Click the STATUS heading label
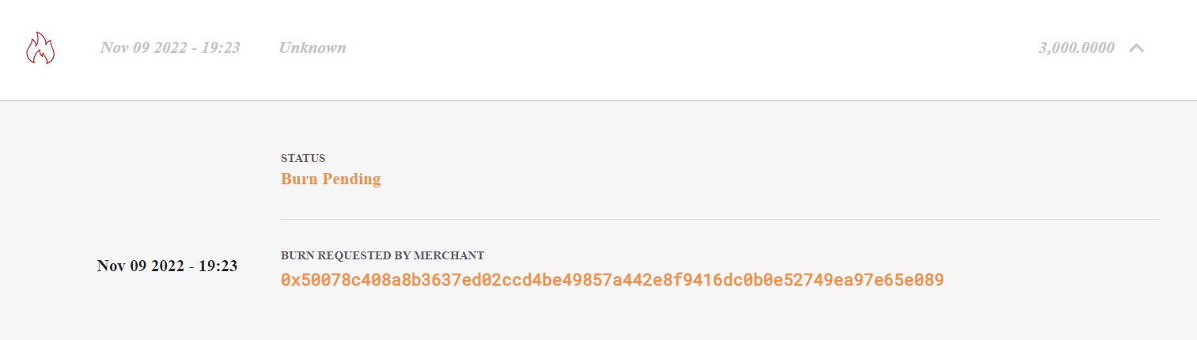Viewport: 1197px width, 340px height. tap(303, 158)
